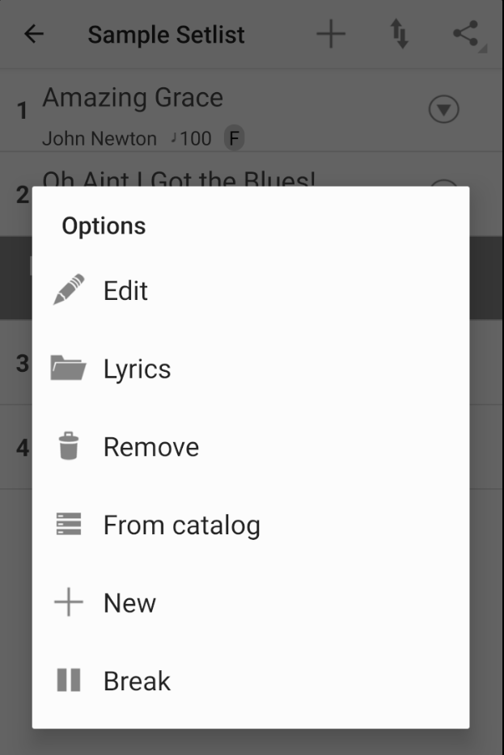Choose From catalog in the dialog
Viewport: 504px width, 755px height.
pos(181,525)
